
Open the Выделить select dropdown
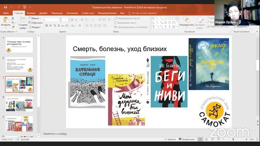pos(241,26)
